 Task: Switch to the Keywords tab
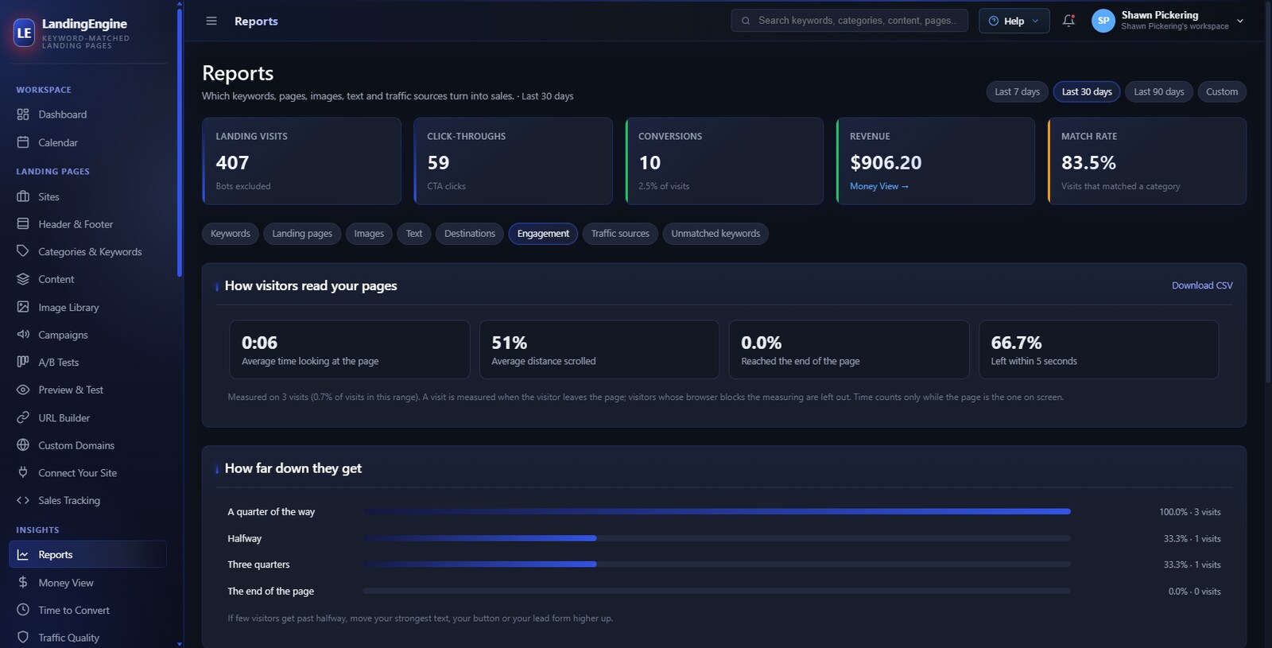tap(231, 234)
